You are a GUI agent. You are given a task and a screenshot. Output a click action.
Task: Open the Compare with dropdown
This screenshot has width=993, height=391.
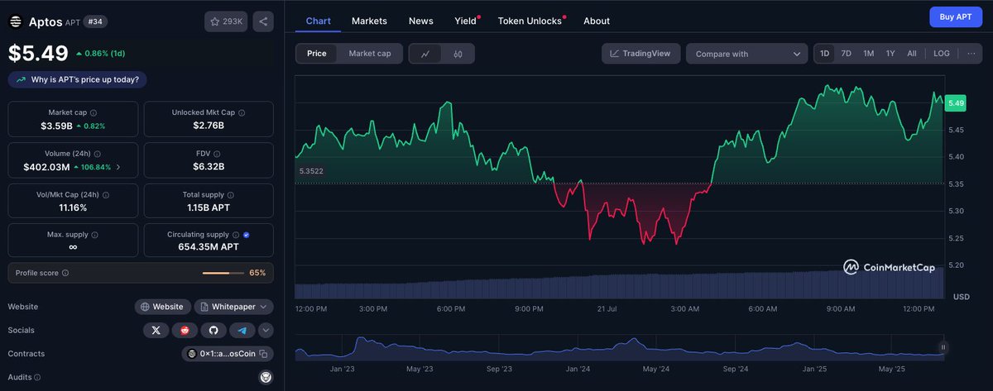coord(747,54)
